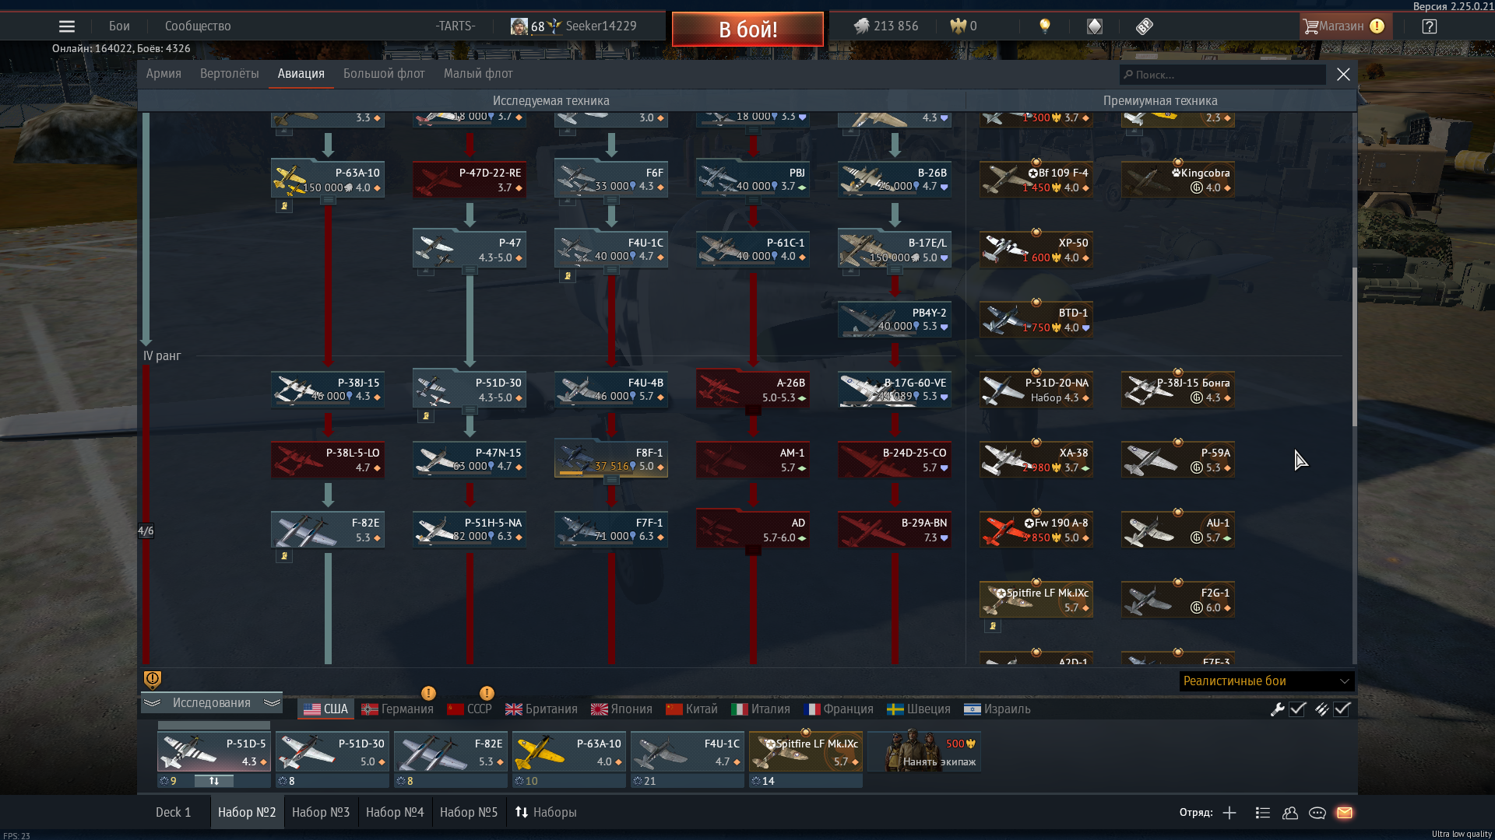Switch to the Большой флот tab

click(x=384, y=74)
